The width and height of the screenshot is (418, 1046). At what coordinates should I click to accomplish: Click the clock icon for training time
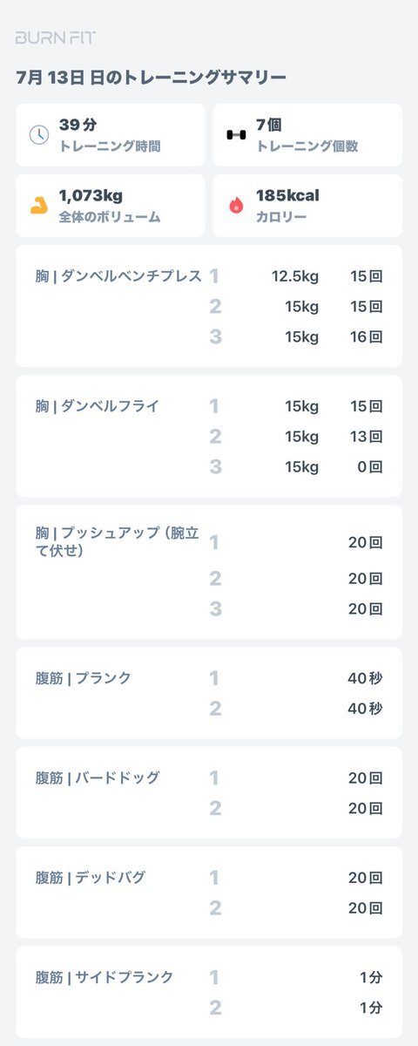point(39,135)
